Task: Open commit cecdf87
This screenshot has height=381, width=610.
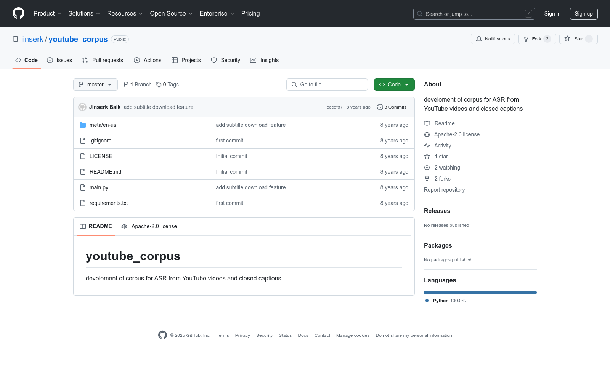Action: pos(335,107)
